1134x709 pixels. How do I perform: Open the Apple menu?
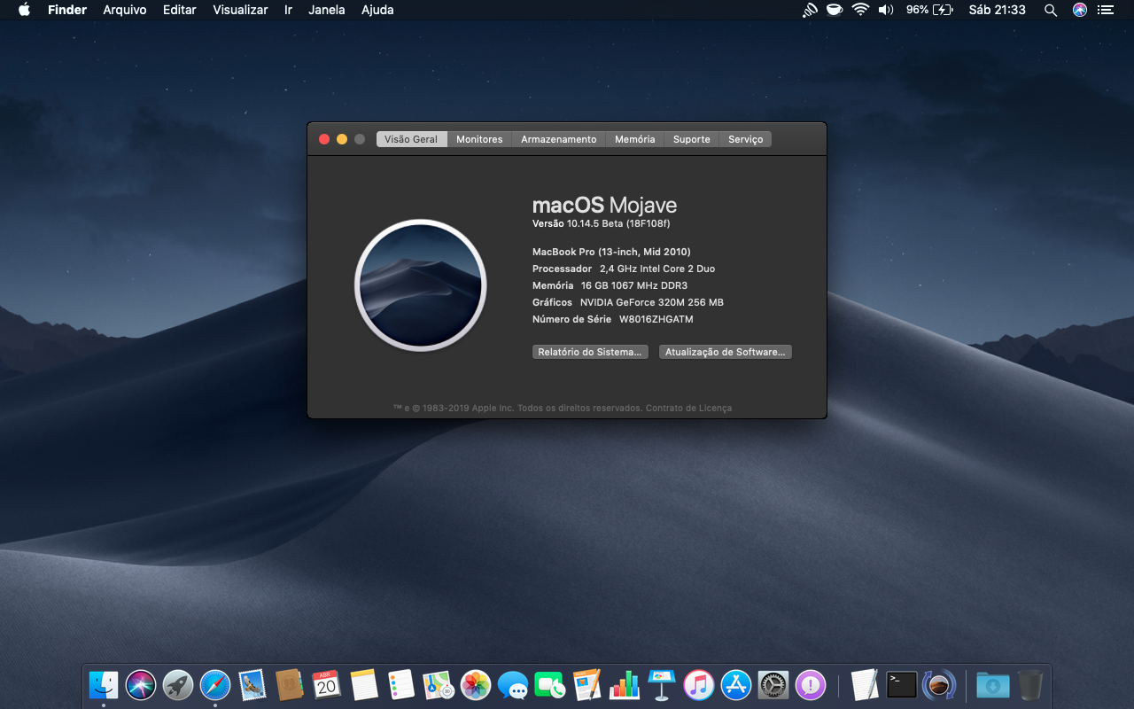(x=24, y=10)
